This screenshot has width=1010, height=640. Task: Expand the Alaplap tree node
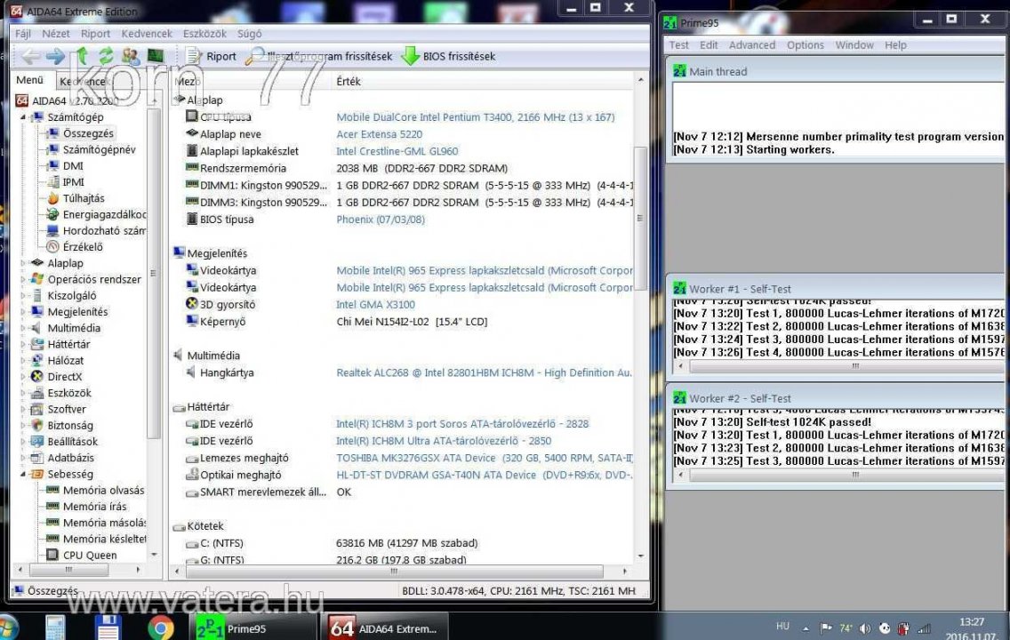point(23,263)
